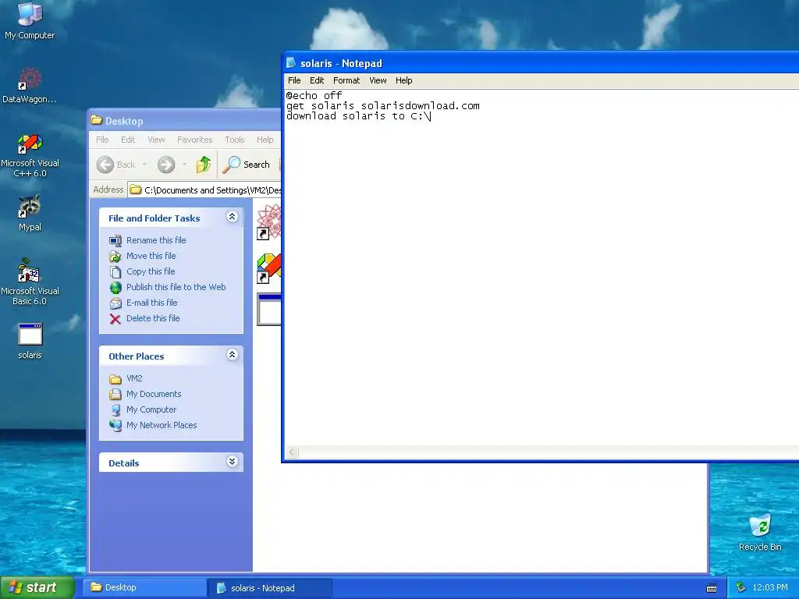799x599 pixels.
Task: Collapse the File and Folder Tasks panel
Action: click(232, 217)
